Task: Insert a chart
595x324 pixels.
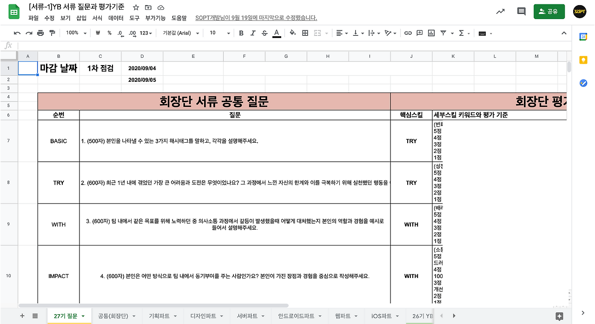Action: click(431, 33)
